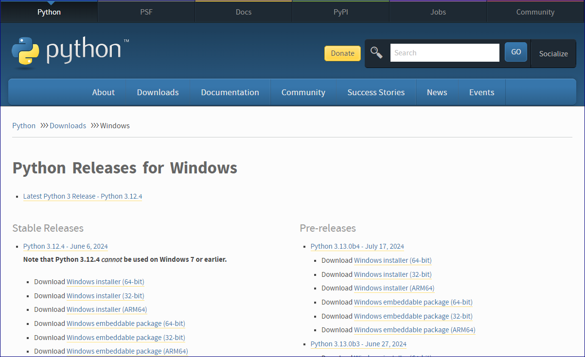Open the Success Stories menu item
Viewport: 585px width, 357px height.
click(x=376, y=92)
